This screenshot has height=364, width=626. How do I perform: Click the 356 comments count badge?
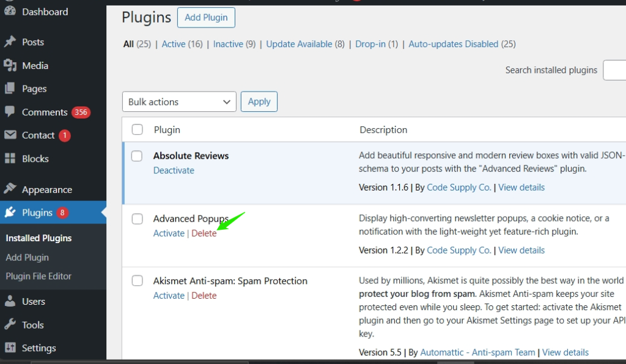pyautogui.click(x=81, y=112)
